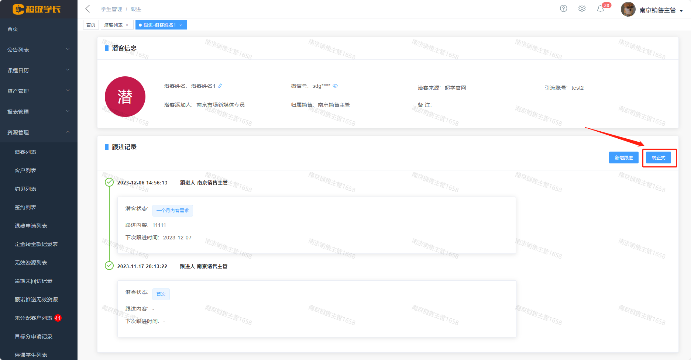Viewport: 691px width, 360px height.
Task: Click the back arrow in header
Action: pos(87,9)
